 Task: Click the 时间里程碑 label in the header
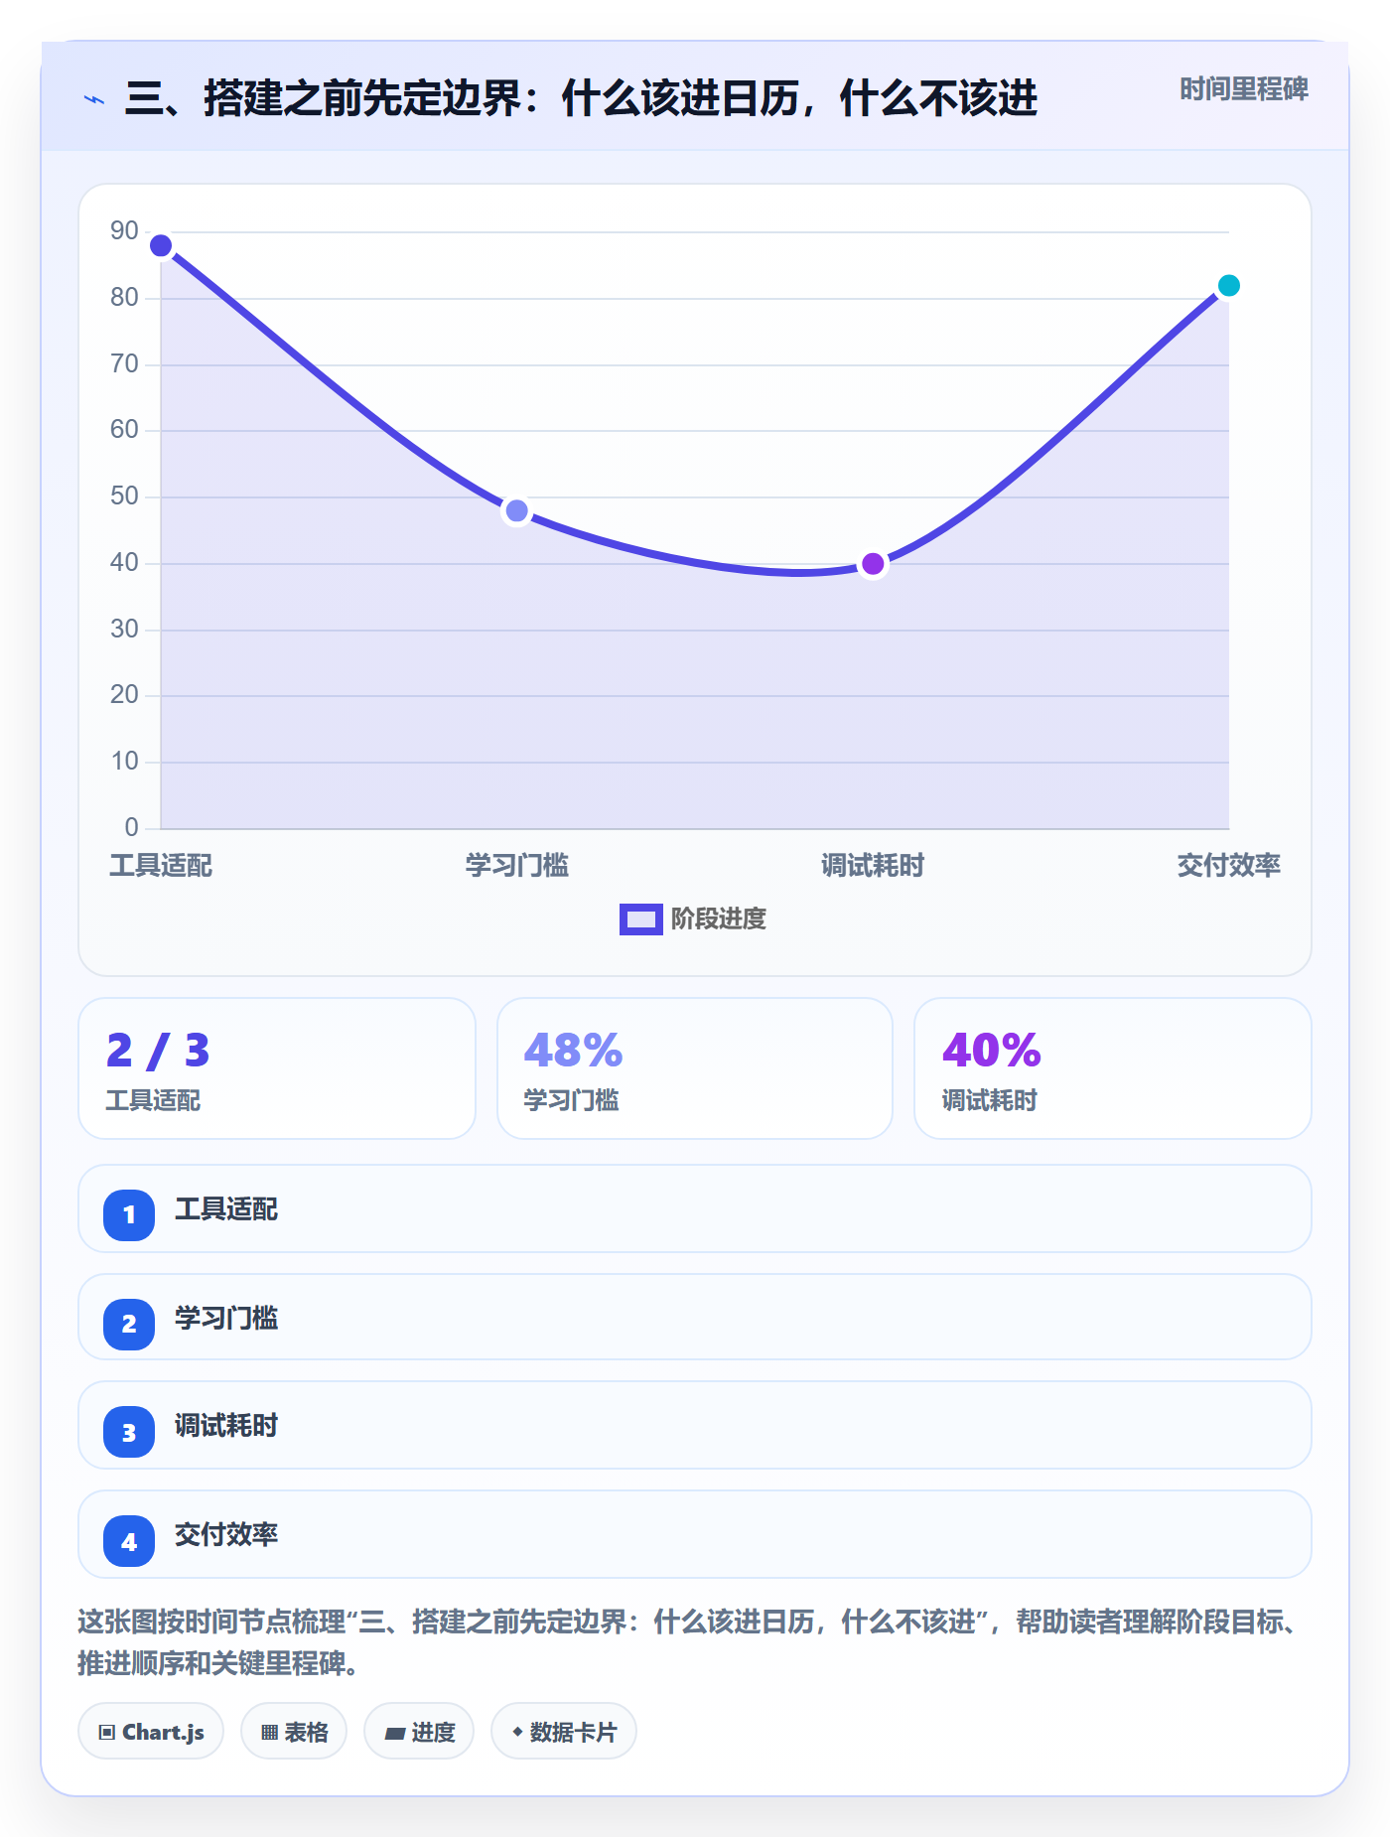tap(1243, 89)
